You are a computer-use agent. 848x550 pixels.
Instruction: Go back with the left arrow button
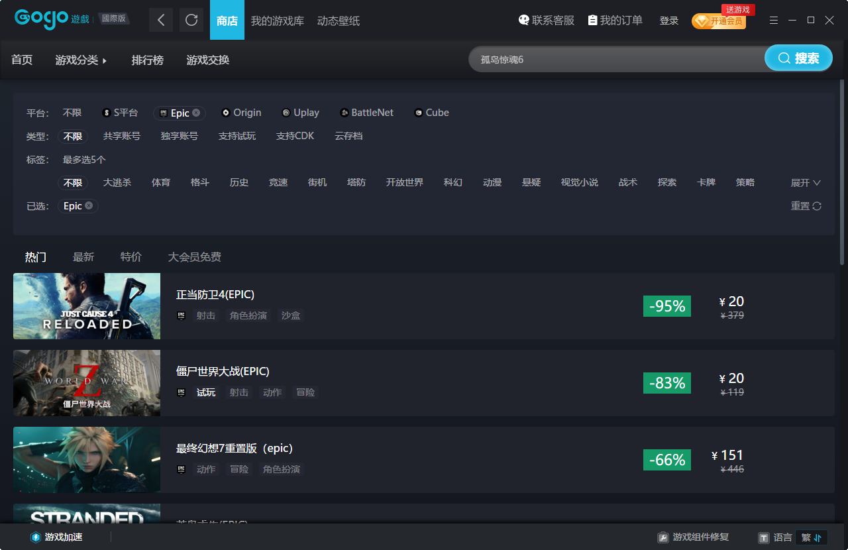[161, 20]
